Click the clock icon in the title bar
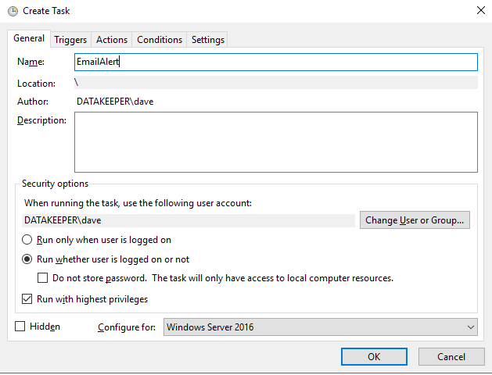Screen dimensions: 492x375 12,10
